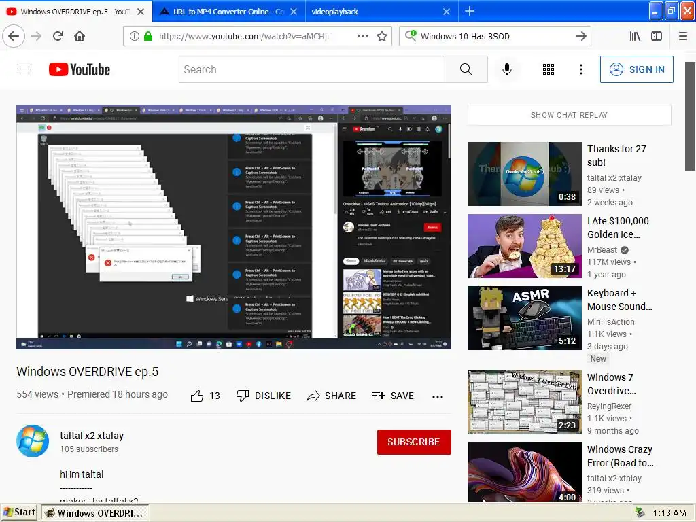Viewport: 696px width, 522px height.
Task: Click the Windows OVERDRIVE ep.5 video title
Action: pyautogui.click(x=88, y=372)
